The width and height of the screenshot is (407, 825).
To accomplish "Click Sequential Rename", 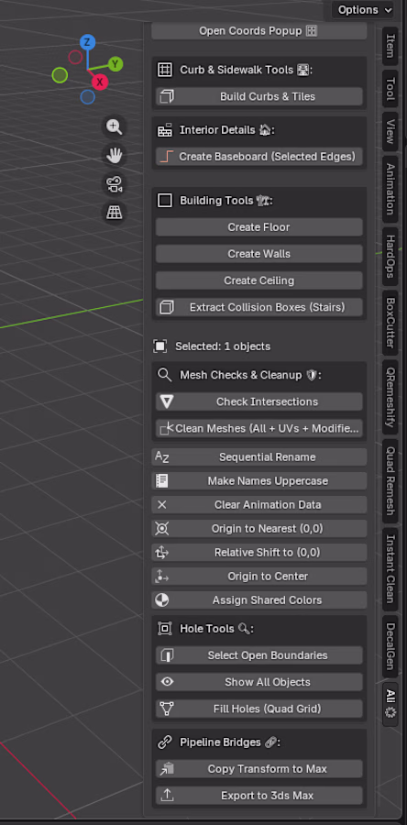I will pyautogui.click(x=258, y=456).
